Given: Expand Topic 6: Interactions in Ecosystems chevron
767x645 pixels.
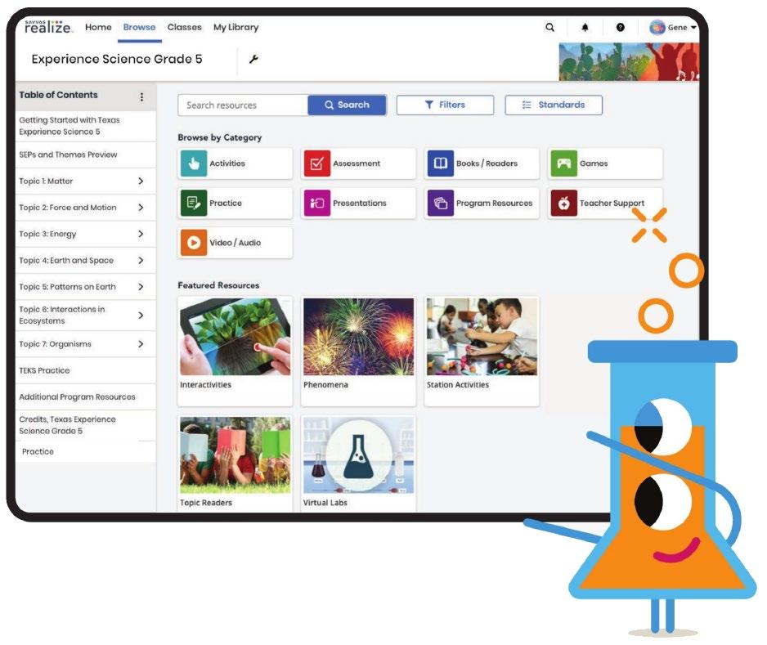Looking at the screenshot, I should point(141,316).
